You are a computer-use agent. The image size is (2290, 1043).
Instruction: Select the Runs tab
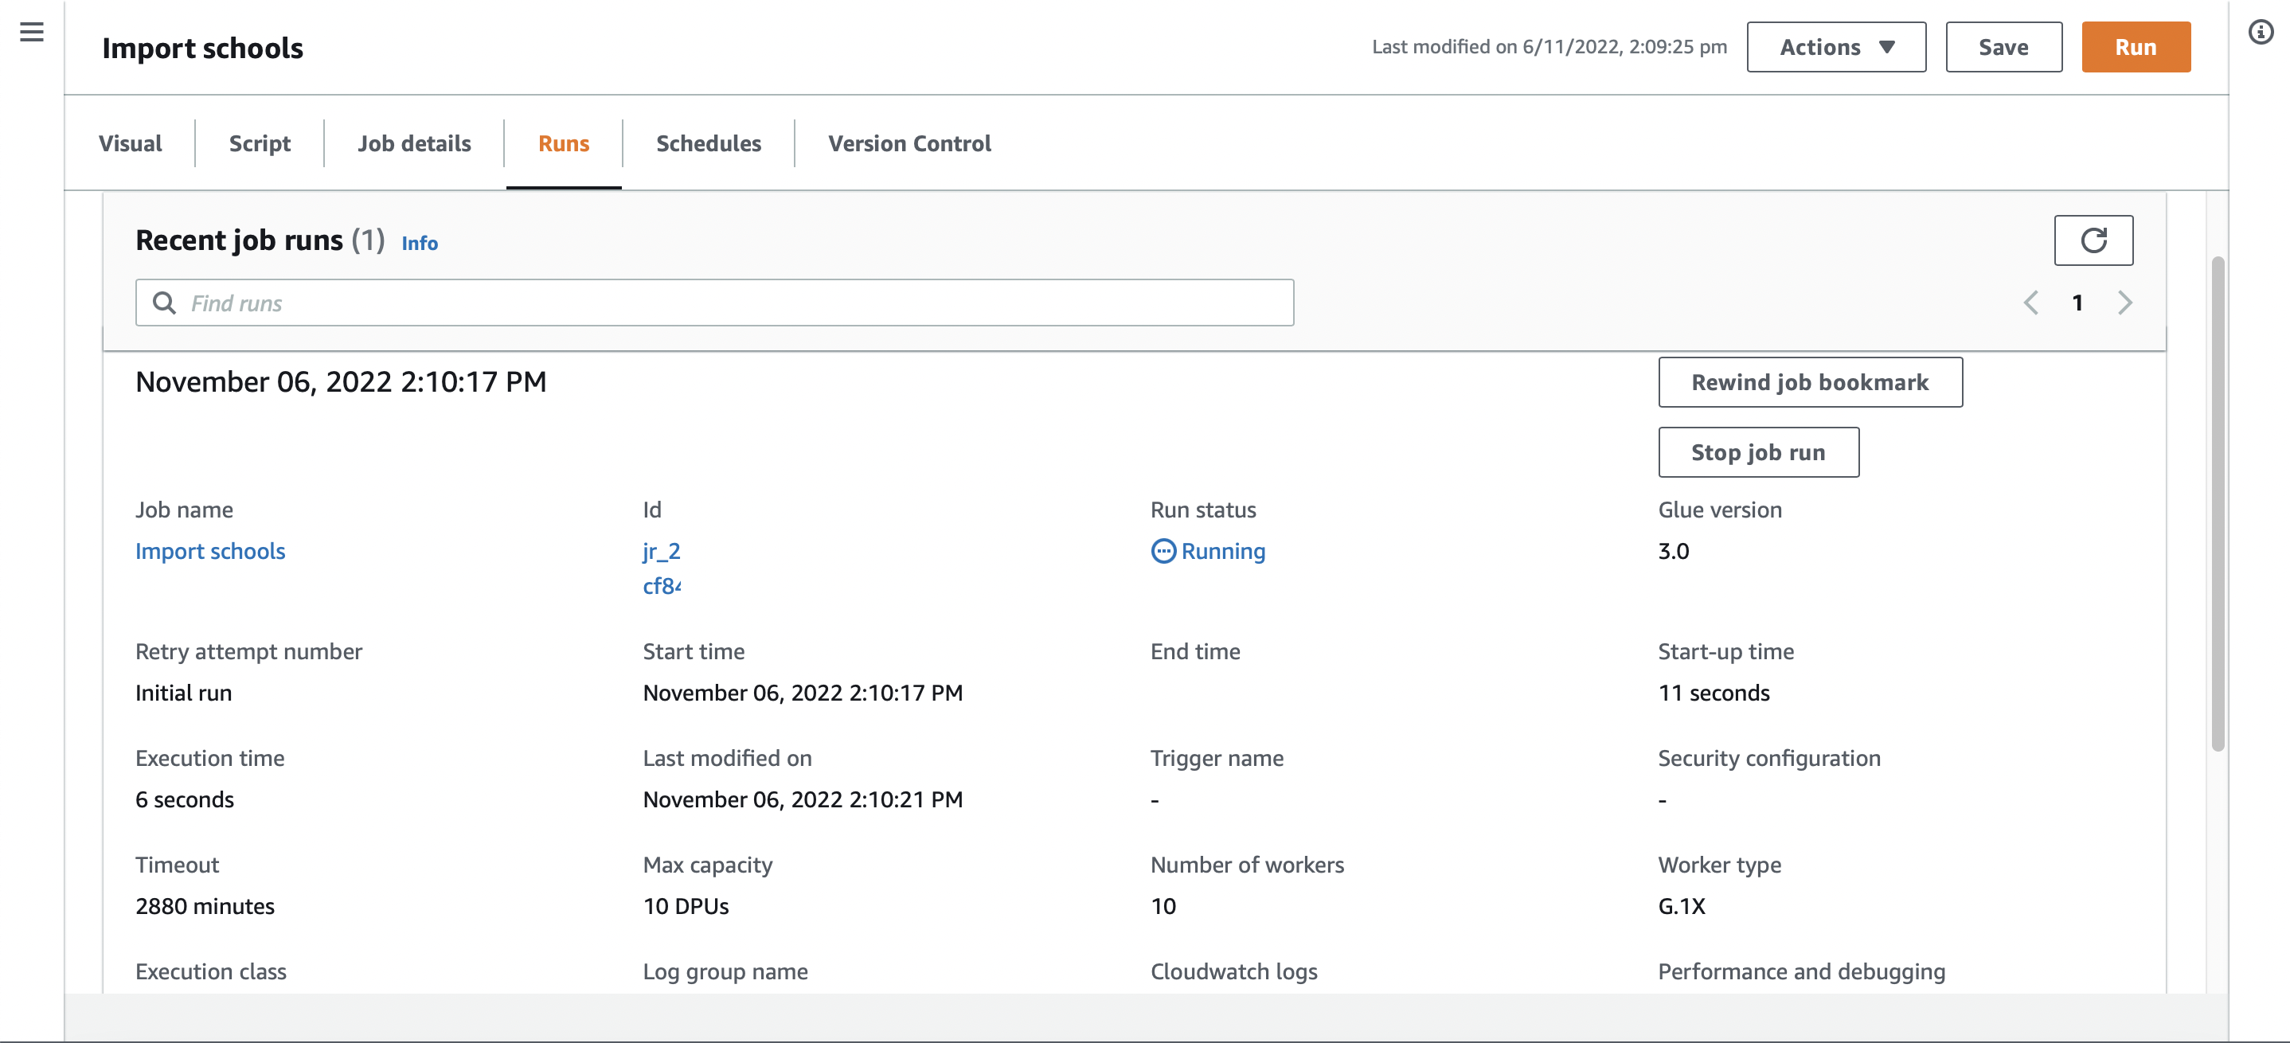tap(564, 143)
